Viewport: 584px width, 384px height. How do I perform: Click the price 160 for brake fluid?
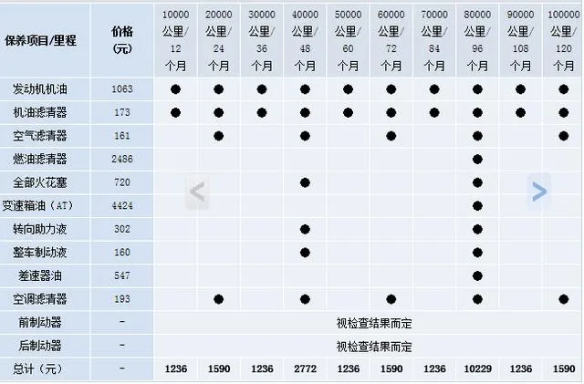click(122, 253)
